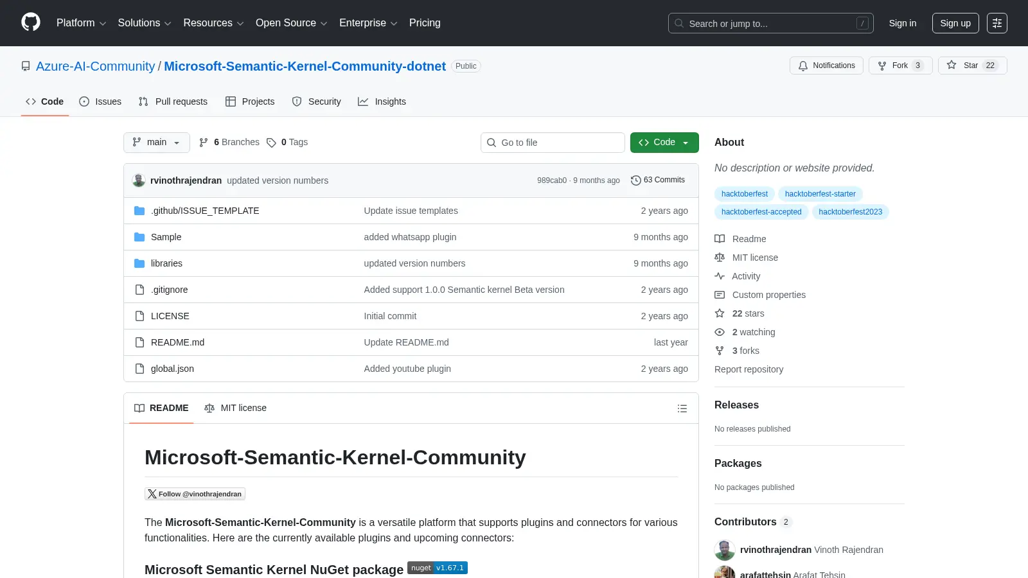The image size is (1028, 578).
Task: Click the Sign up button
Action: pos(955,23)
